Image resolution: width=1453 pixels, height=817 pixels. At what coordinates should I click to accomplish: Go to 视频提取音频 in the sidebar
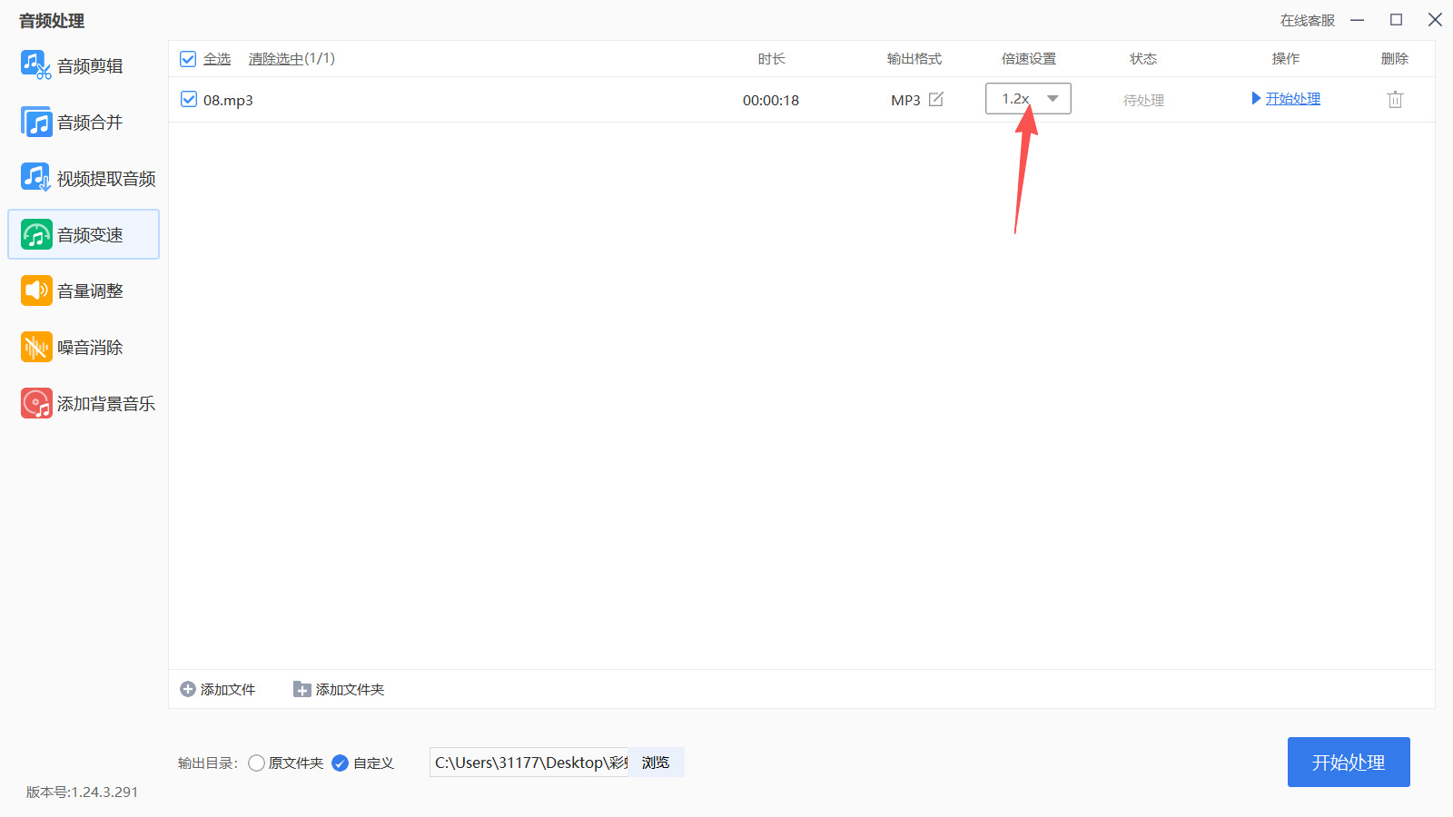[84, 178]
